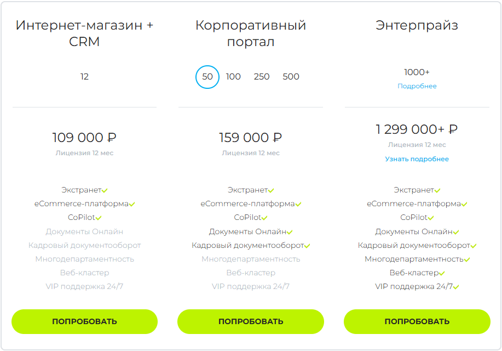Click checkmark beside Многодепартаментность in Энтерпрайз
502x351 pixels.
(467, 259)
